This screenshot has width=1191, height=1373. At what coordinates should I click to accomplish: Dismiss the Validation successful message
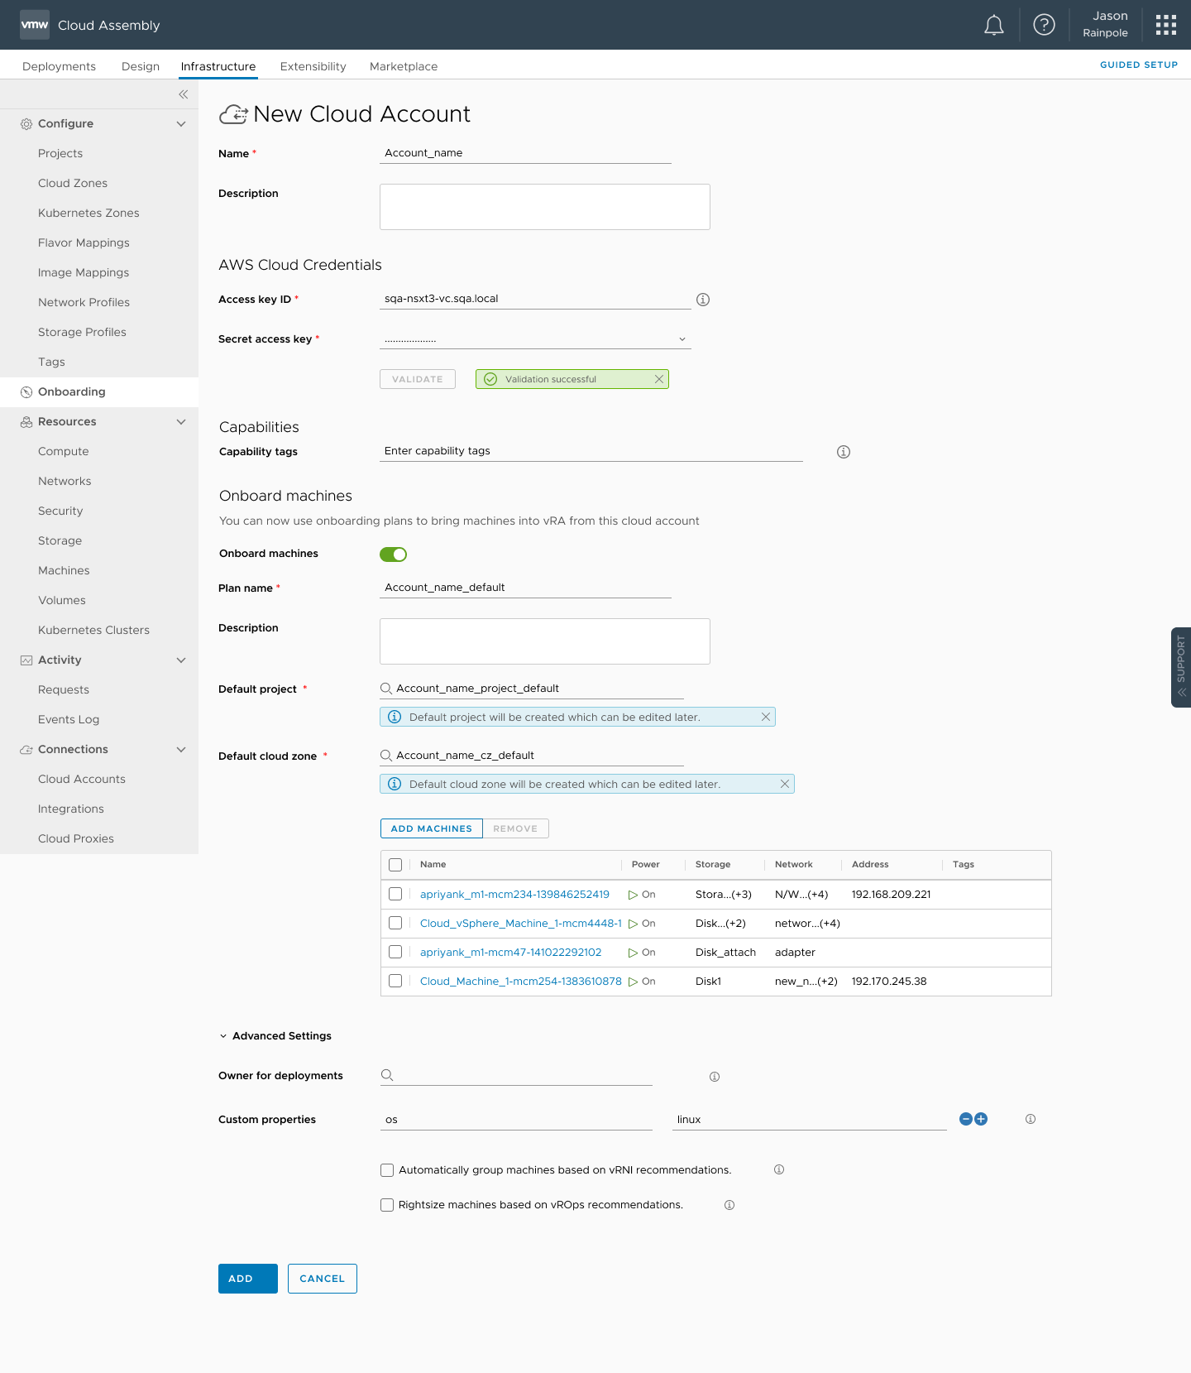(659, 379)
